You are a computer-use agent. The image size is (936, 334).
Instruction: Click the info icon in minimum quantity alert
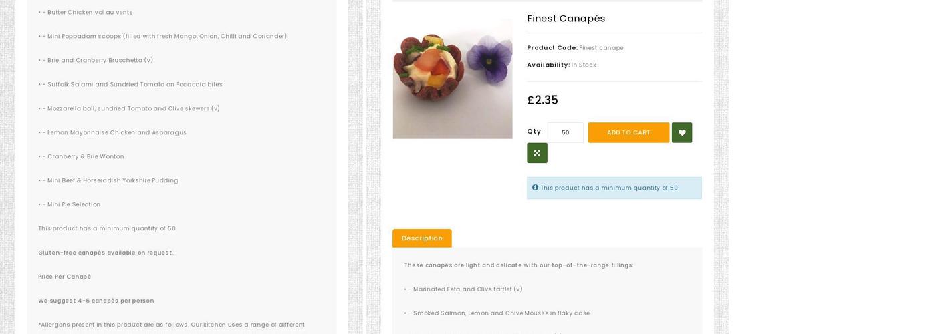(x=535, y=188)
